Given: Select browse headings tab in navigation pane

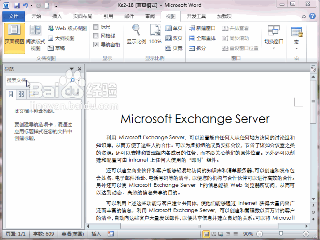Looking at the screenshot, I should pyautogui.click(x=11, y=94).
